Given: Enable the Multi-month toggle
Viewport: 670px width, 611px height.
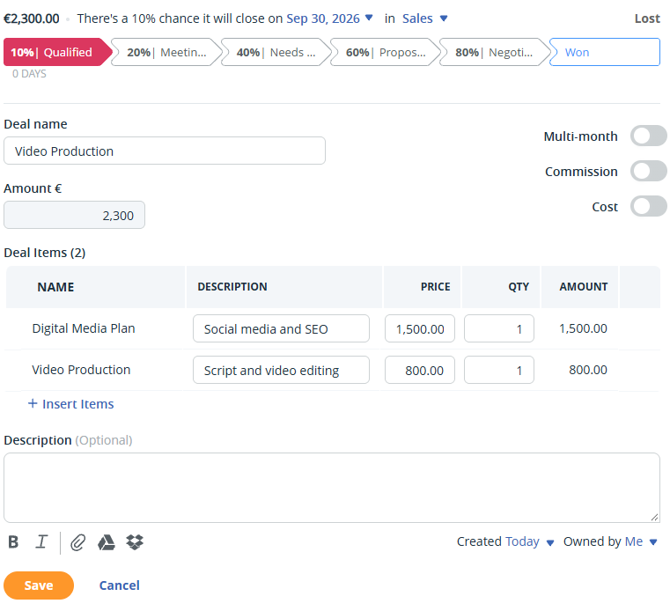Looking at the screenshot, I should pos(648,136).
